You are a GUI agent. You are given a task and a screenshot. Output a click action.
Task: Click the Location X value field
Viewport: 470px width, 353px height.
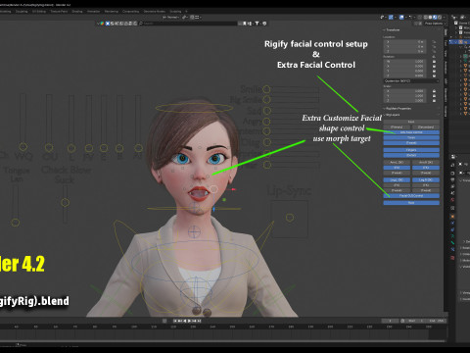click(404, 42)
